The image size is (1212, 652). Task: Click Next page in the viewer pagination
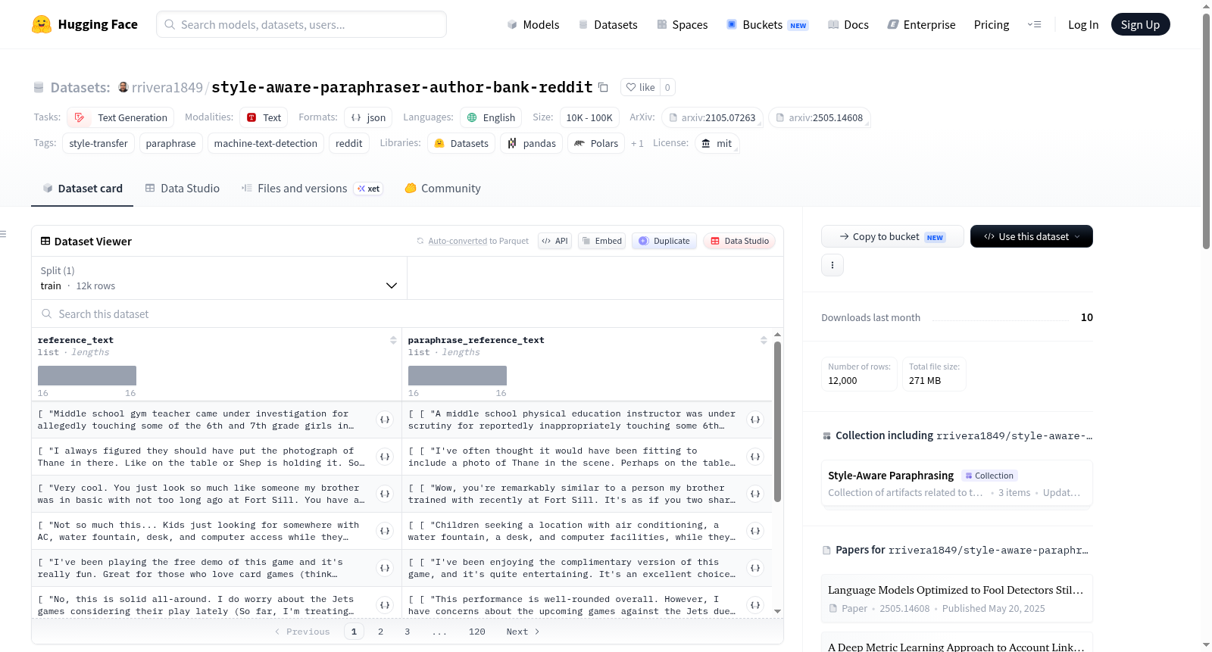(x=523, y=632)
